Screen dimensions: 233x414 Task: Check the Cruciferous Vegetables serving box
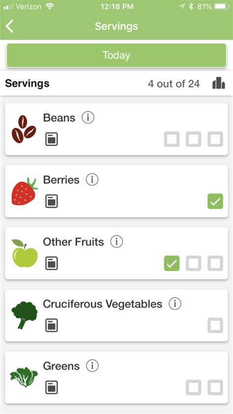pyautogui.click(x=215, y=325)
